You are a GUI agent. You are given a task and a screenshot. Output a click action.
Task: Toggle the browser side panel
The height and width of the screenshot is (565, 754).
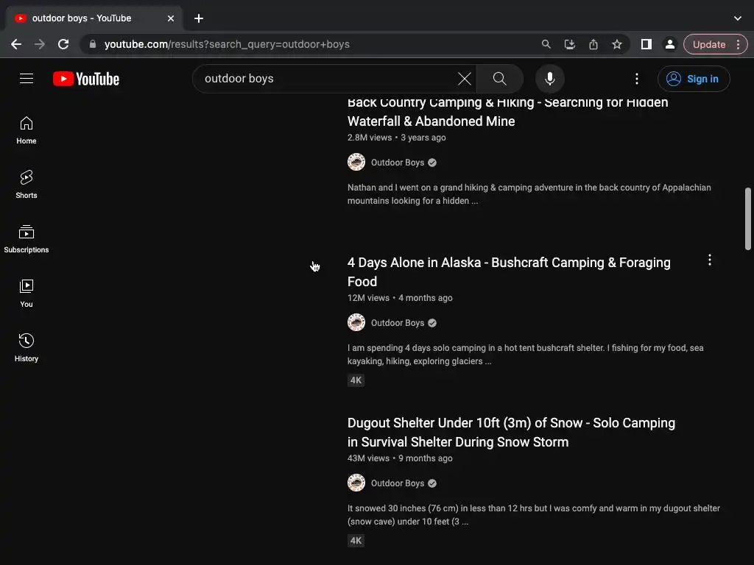point(646,44)
